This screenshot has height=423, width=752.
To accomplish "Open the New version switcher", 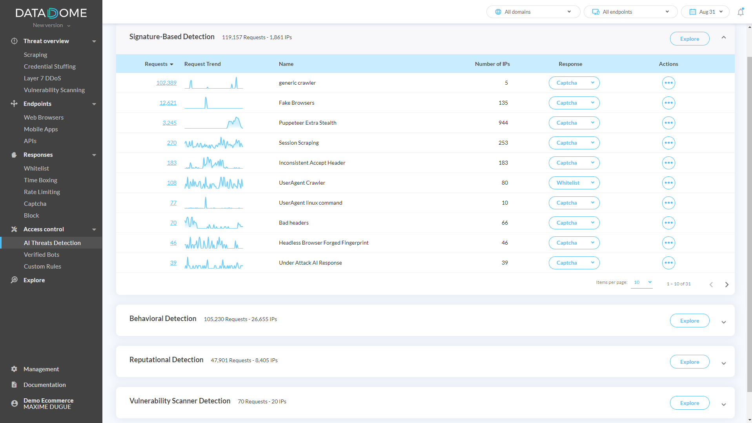I will click(51, 25).
